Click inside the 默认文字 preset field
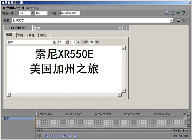The width and height of the screenshot is (192, 140). [91, 20]
